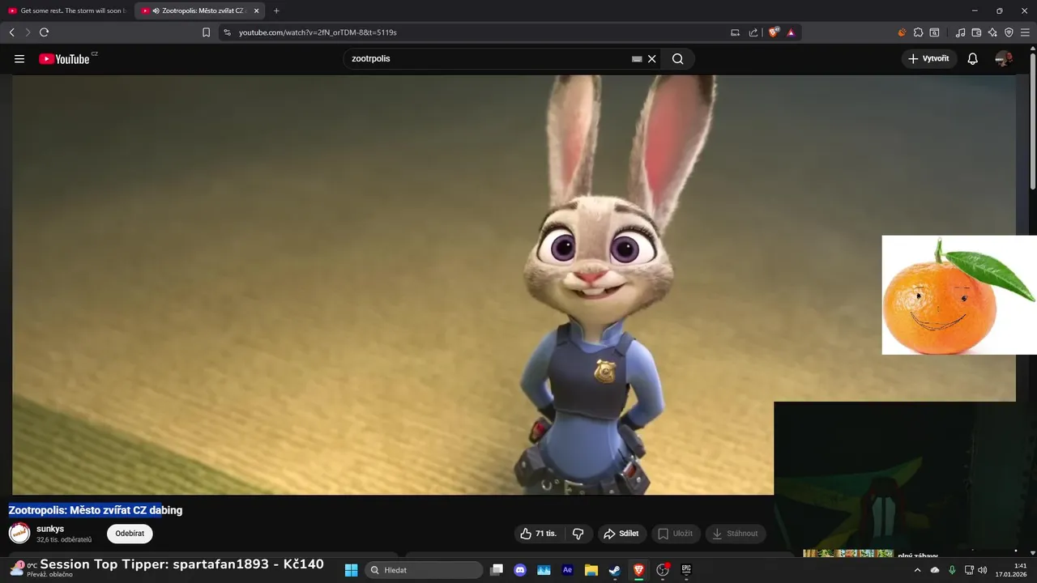The height and width of the screenshot is (583, 1037).
Task: Open the sunkys channel name link
Action: (50, 529)
